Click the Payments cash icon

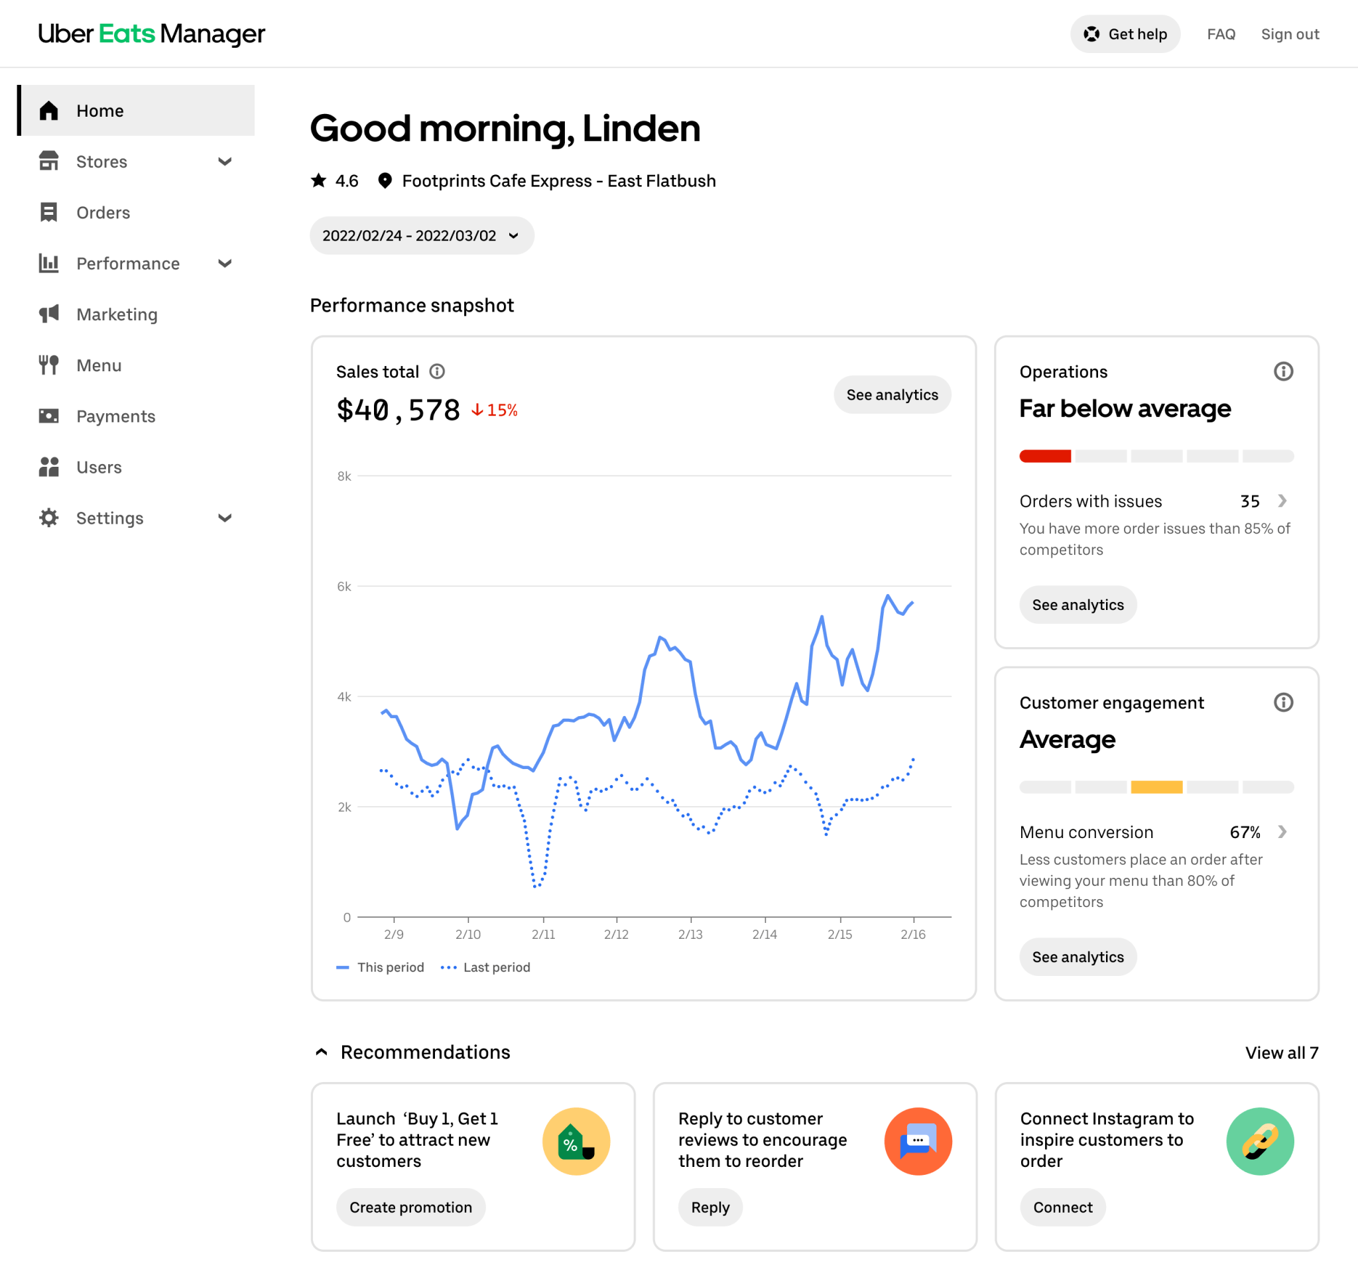pos(48,416)
